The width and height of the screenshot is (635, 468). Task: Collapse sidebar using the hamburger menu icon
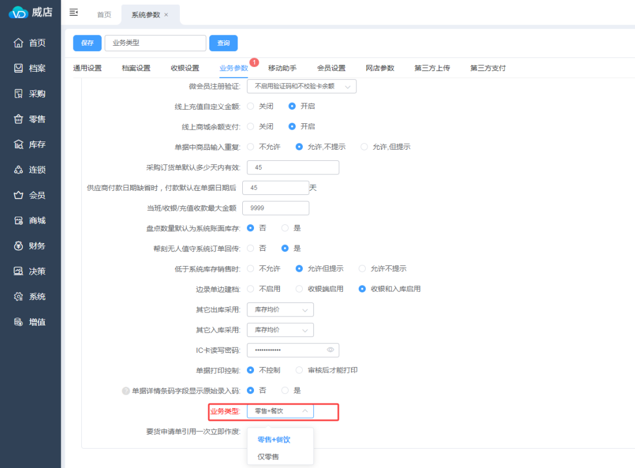(x=73, y=12)
